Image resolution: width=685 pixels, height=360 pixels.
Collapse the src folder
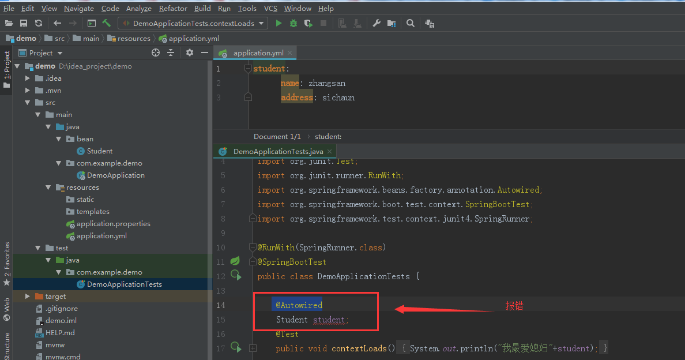pyautogui.click(x=28, y=103)
